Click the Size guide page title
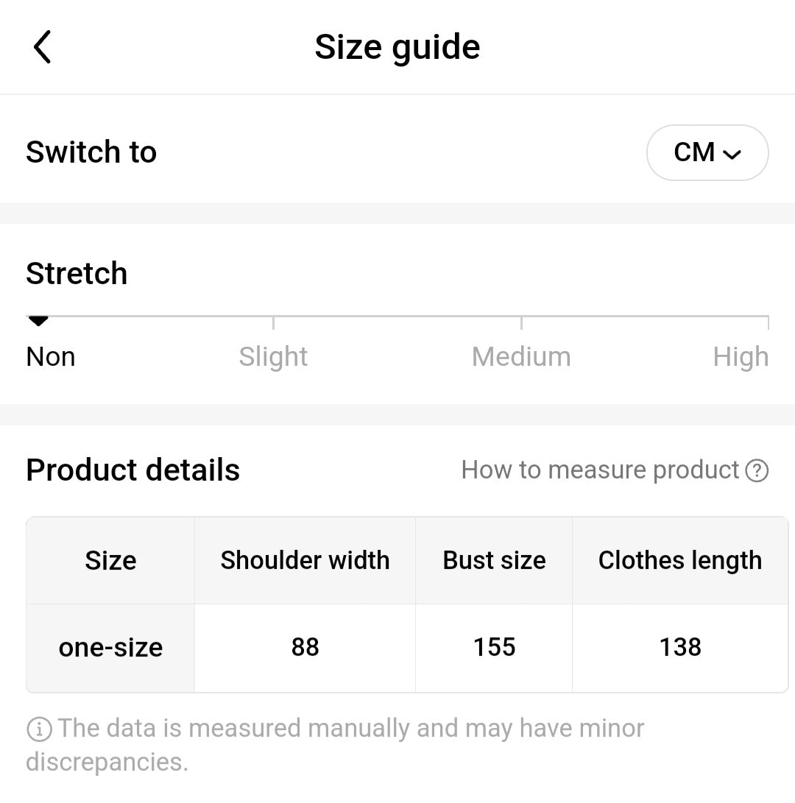The height and width of the screenshot is (803, 795). click(x=397, y=47)
